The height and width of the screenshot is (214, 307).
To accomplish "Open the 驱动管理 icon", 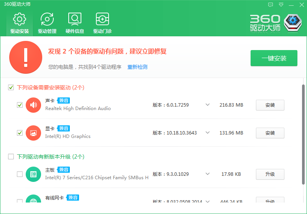I will point(47,19).
